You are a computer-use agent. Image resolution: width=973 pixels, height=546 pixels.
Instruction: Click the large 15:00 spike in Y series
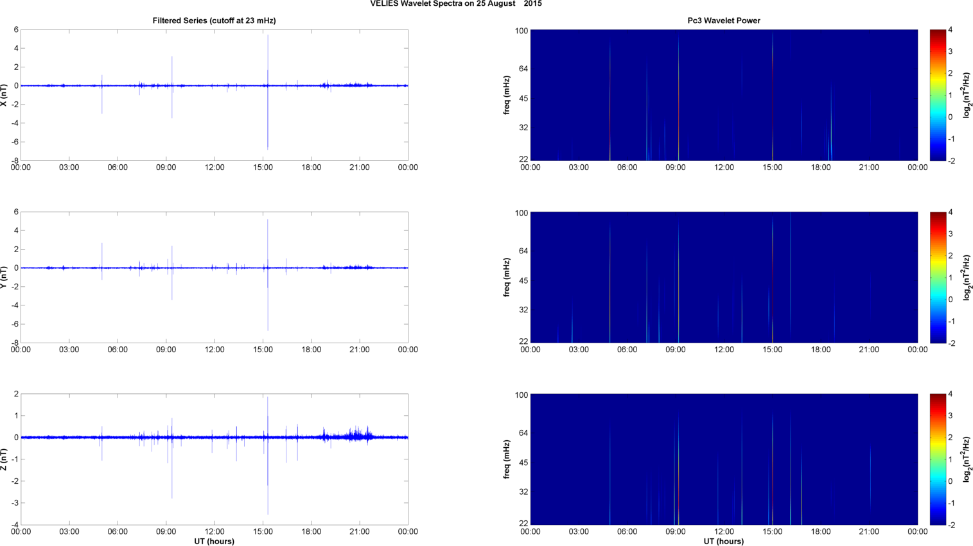268,275
